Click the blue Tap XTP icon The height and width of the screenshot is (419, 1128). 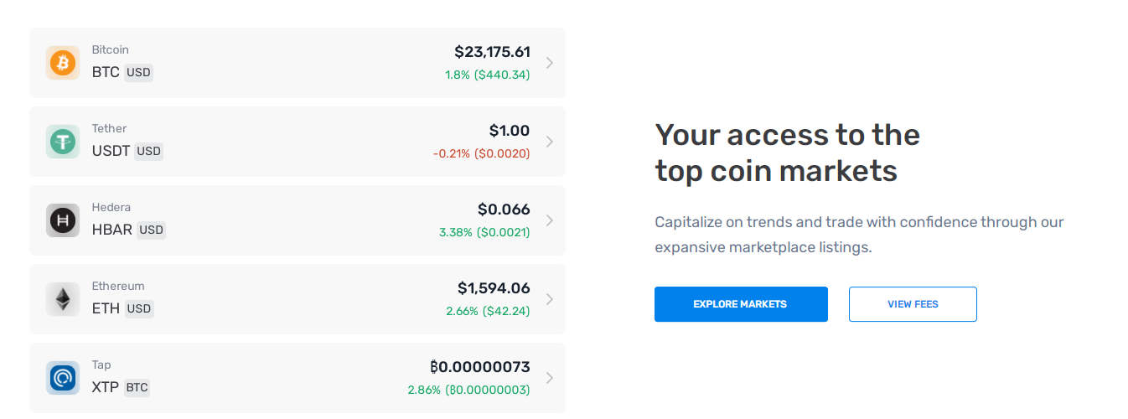point(63,378)
